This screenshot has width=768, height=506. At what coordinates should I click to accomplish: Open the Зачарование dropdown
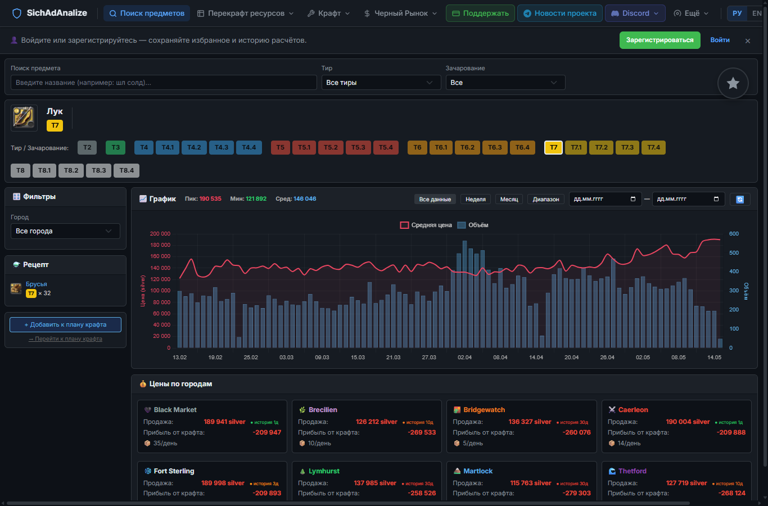point(505,83)
